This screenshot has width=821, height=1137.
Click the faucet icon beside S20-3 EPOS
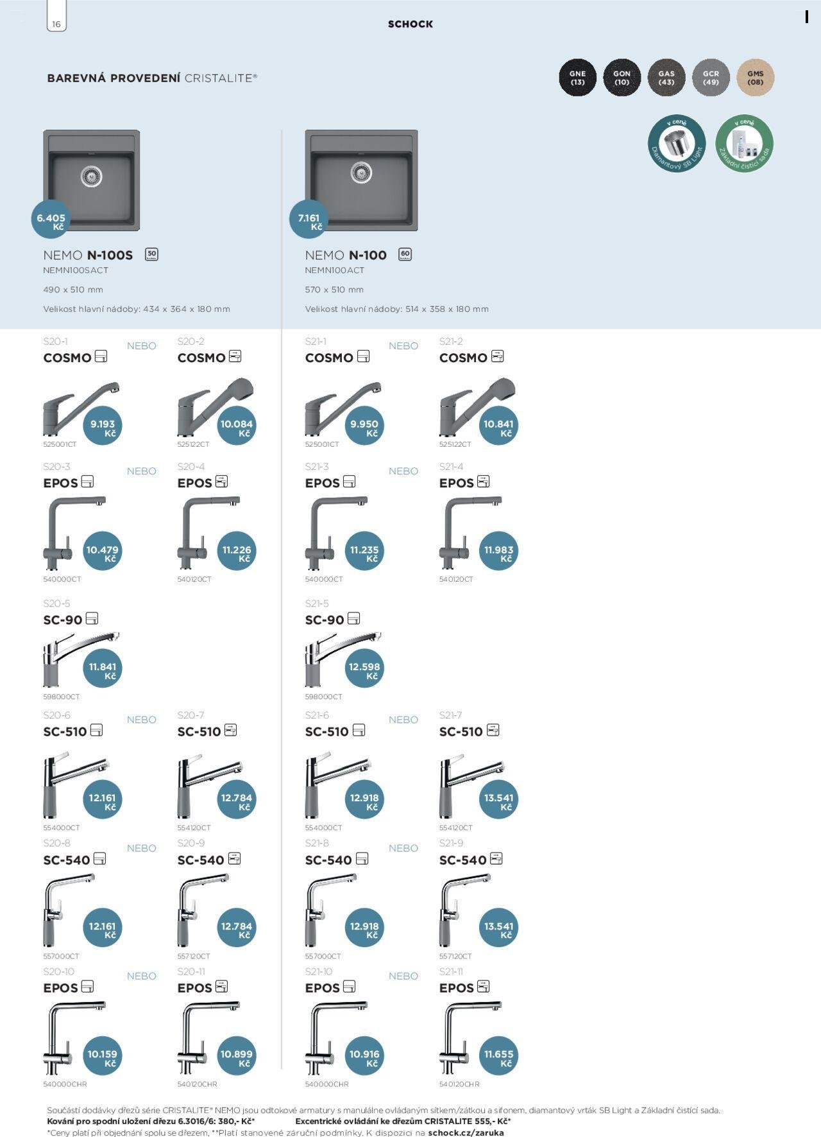click(x=87, y=482)
